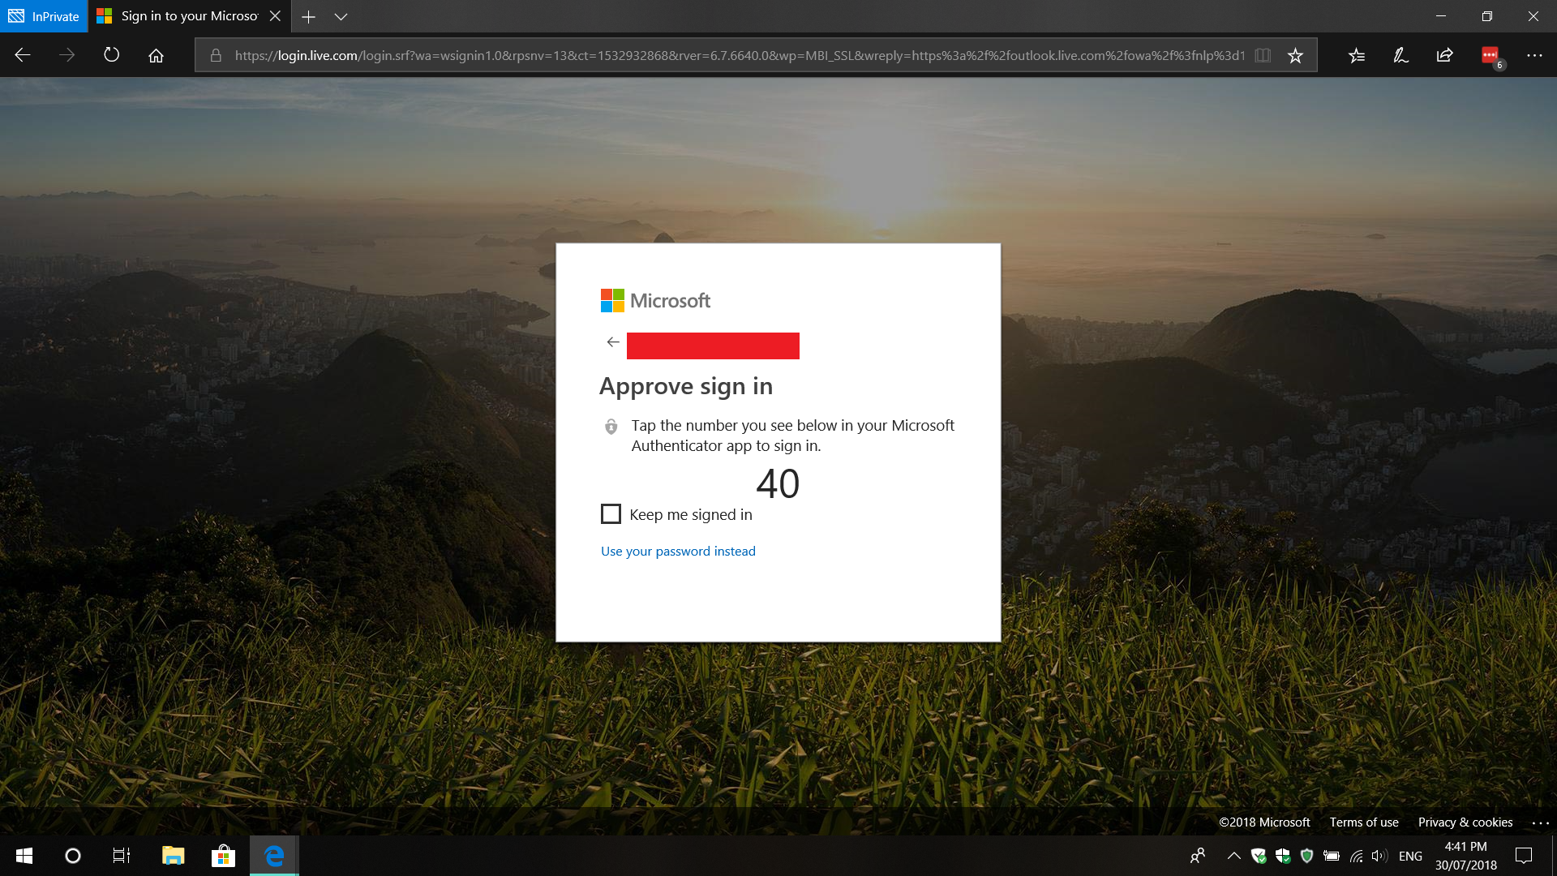Open Privacy & cookies link
Viewport: 1557px width, 876px height.
click(x=1465, y=822)
